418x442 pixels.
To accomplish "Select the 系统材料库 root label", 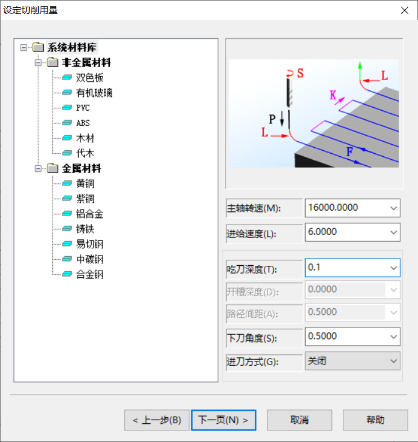I will pyautogui.click(x=72, y=47).
